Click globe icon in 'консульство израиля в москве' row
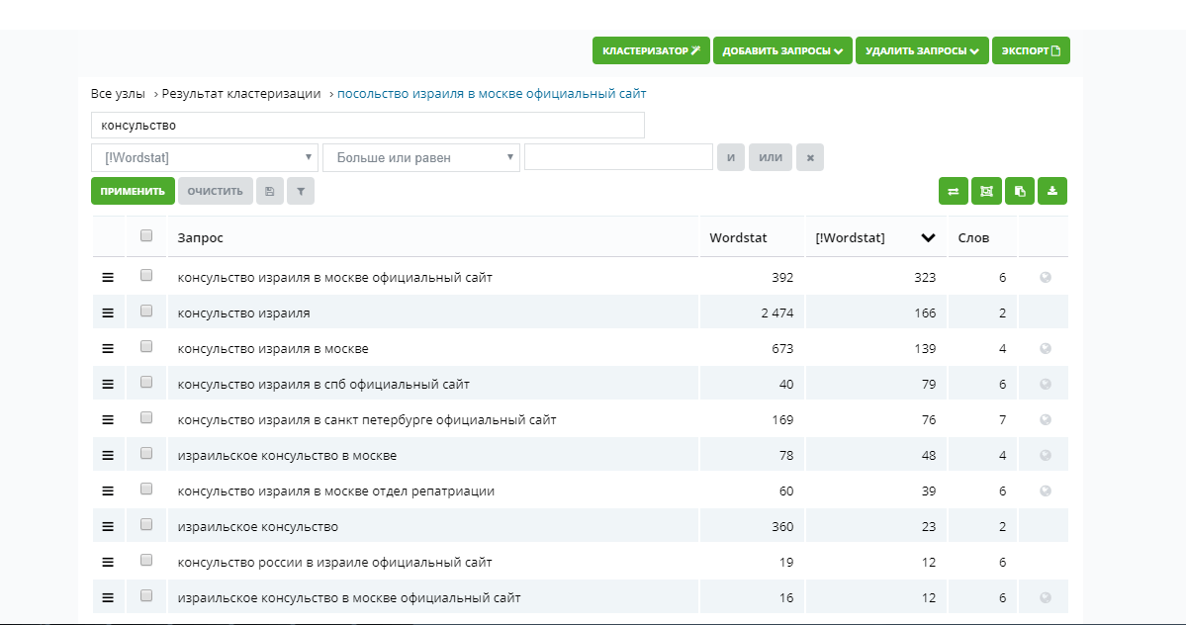The height and width of the screenshot is (625, 1186). (1046, 349)
